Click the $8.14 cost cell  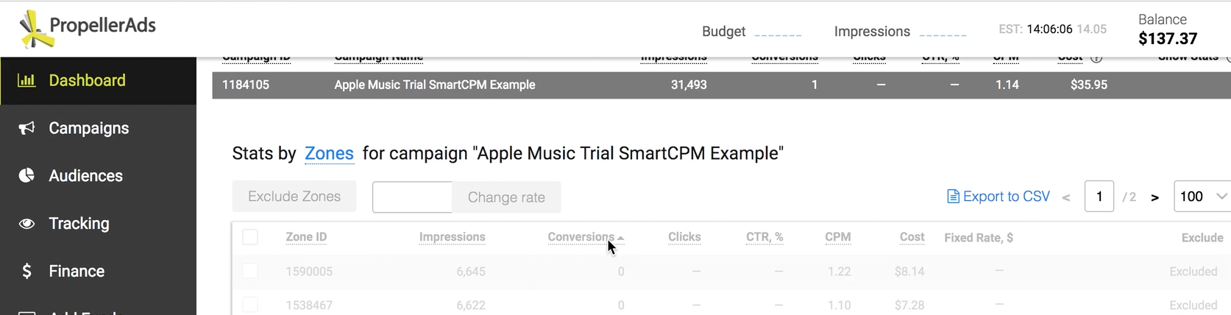[909, 272]
